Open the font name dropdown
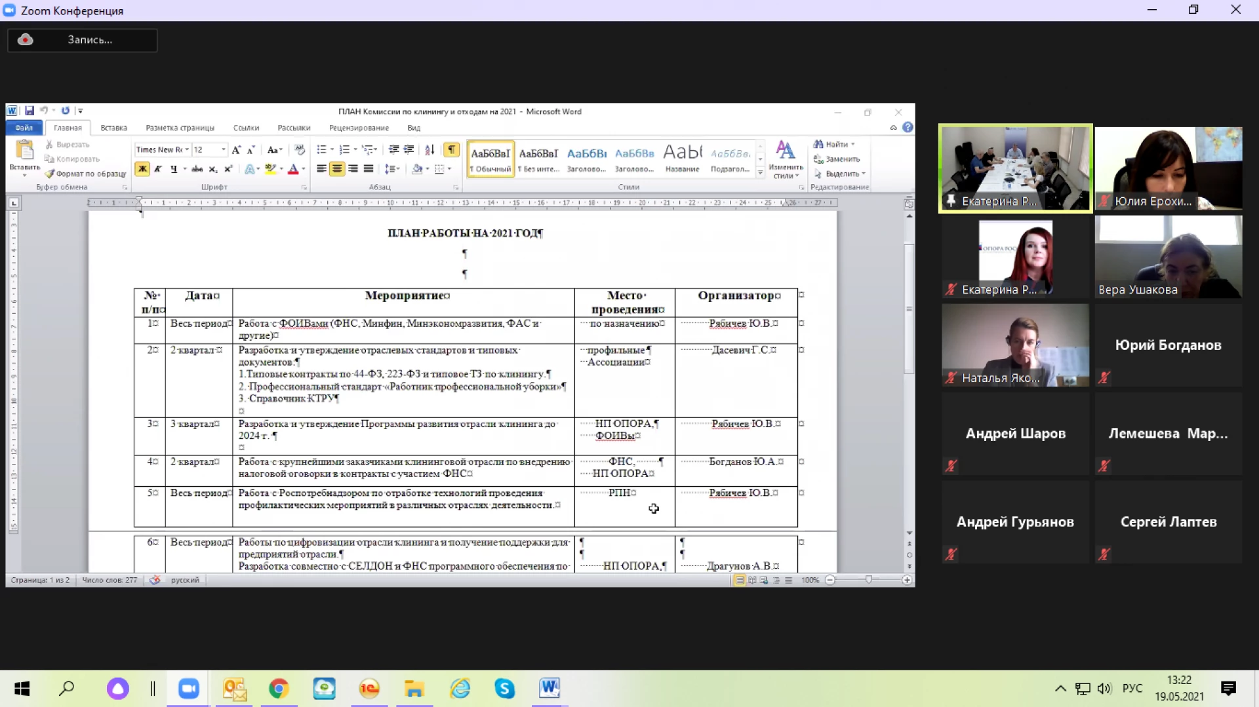 point(187,150)
